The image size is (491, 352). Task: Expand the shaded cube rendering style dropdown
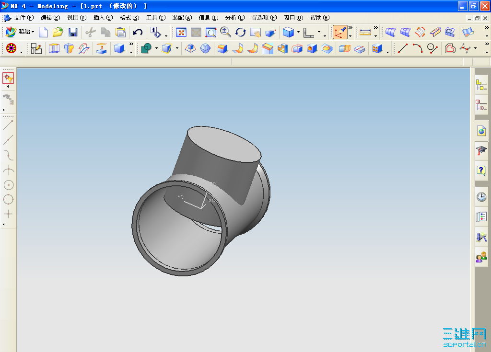(x=298, y=32)
